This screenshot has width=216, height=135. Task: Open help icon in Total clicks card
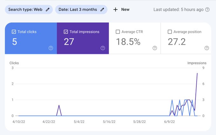pos(51,48)
